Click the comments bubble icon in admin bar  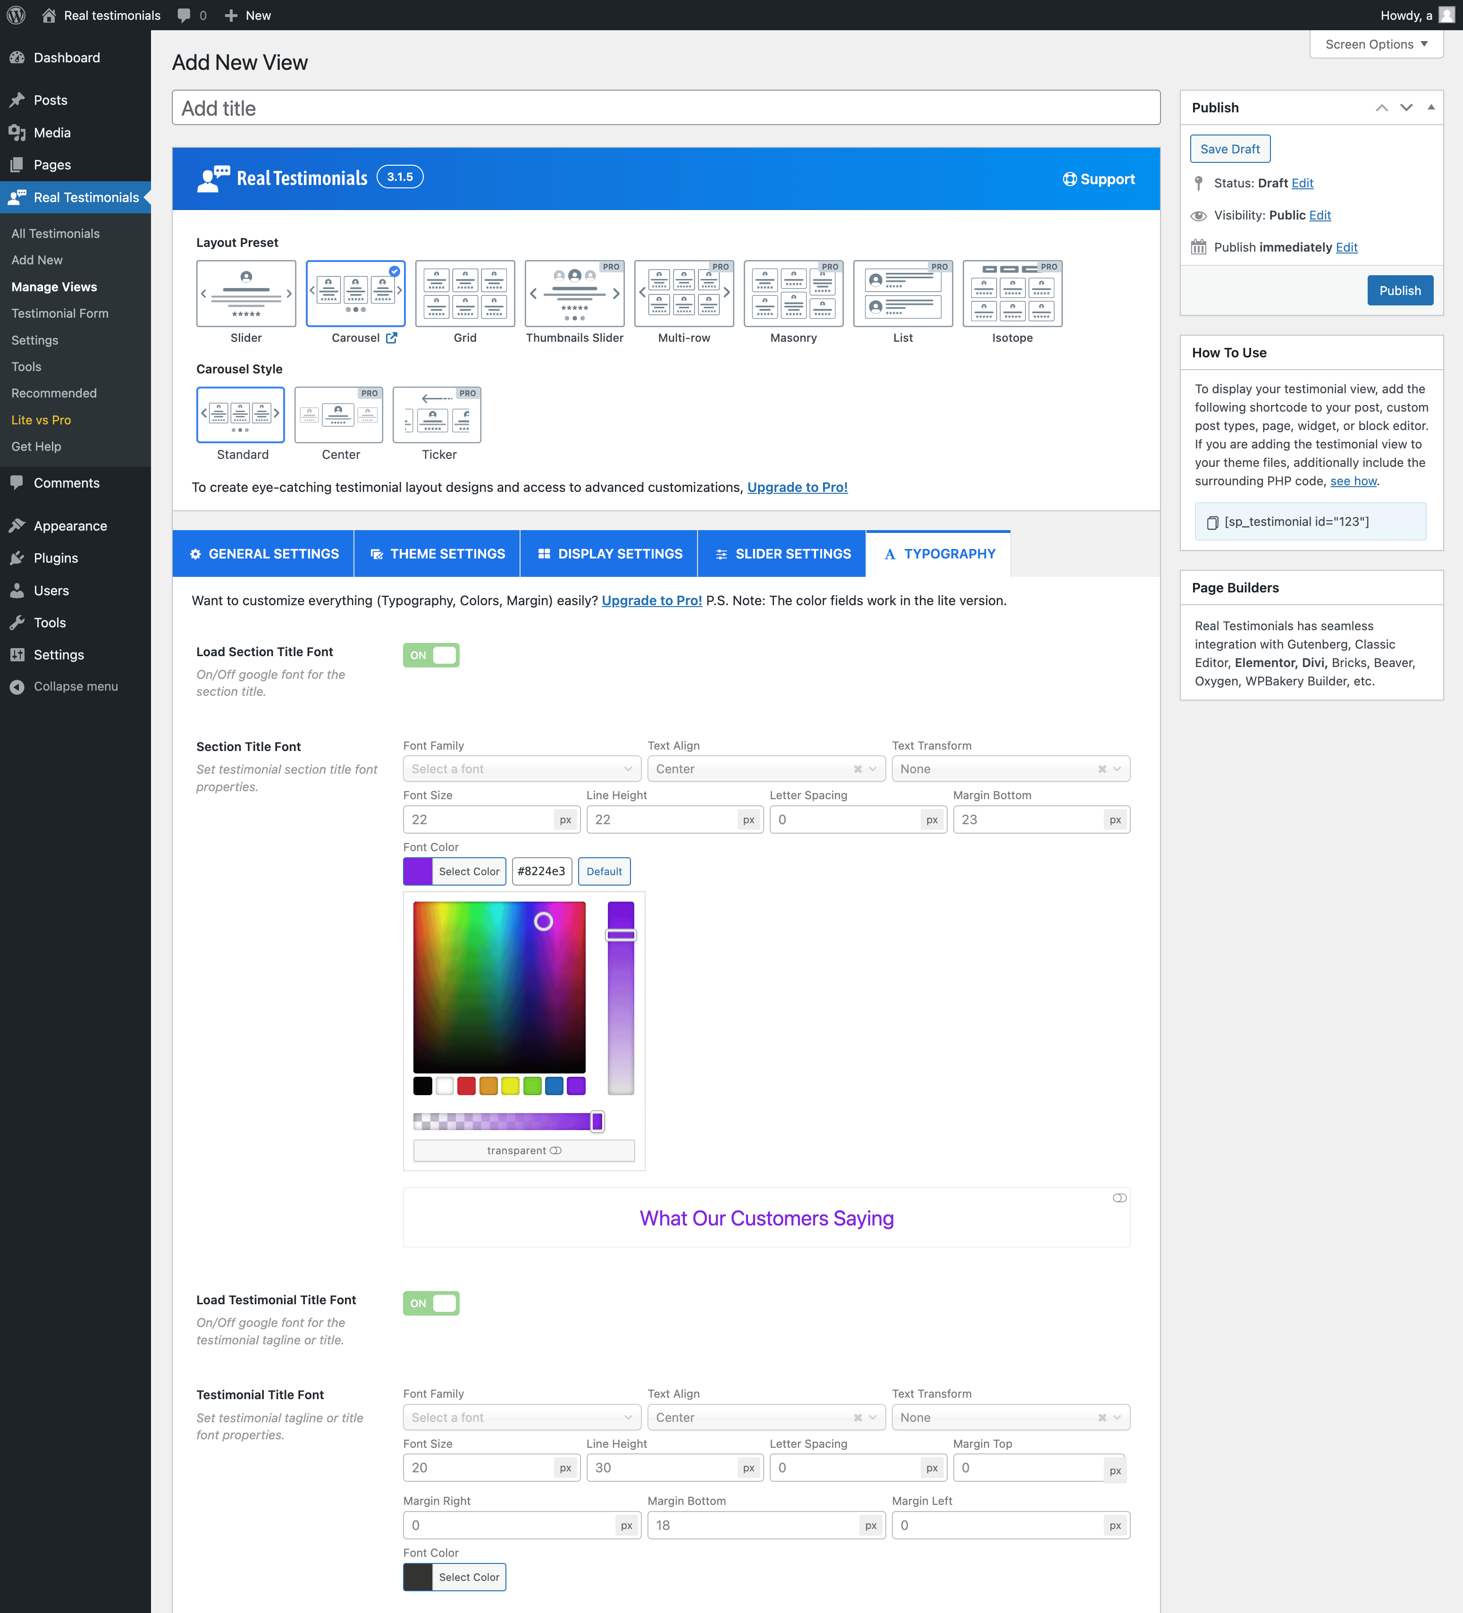point(184,15)
